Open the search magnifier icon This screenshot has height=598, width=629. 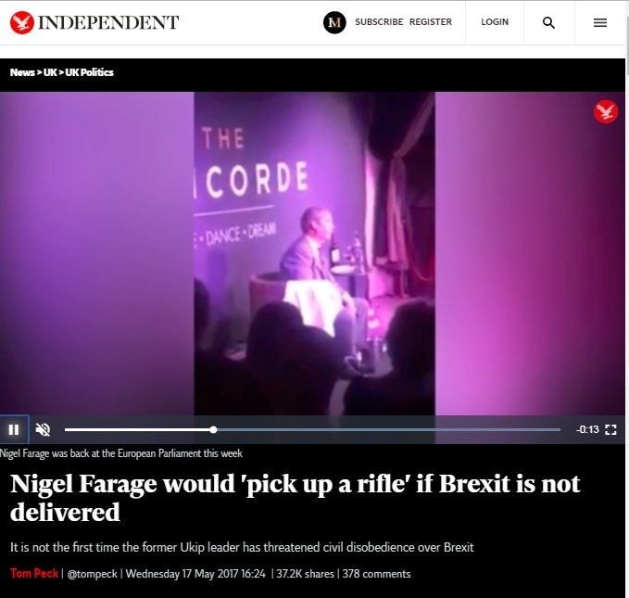click(x=548, y=22)
